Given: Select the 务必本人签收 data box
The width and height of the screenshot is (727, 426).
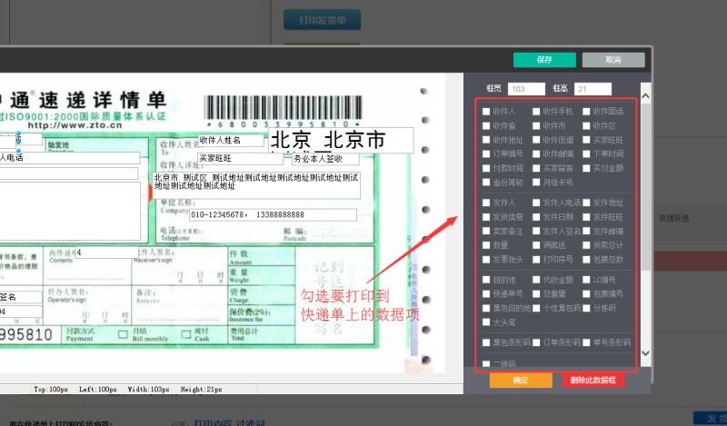Looking at the screenshot, I should (x=325, y=159).
